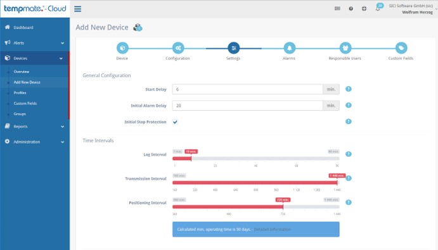The image size is (438, 250).
Task: Click the Transmission Interval slider handle
Action: (x=337, y=183)
